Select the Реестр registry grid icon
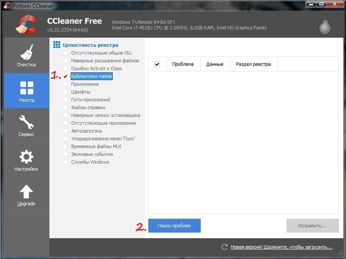Viewport: 346px width, 259px height. [27, 91]
